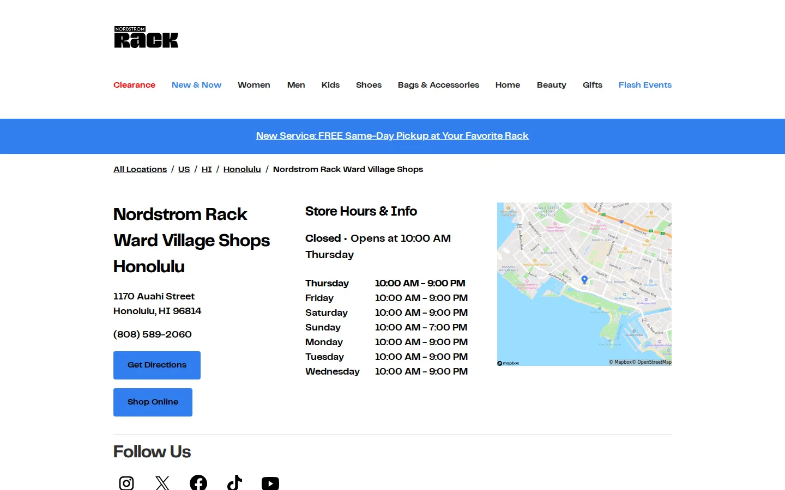This screenshot has width=785, height=490.
Task: Click the Follow Us heading
Action: [152, 452]
